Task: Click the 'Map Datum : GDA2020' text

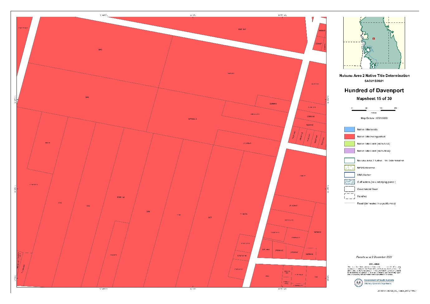Action: point(374,118)
